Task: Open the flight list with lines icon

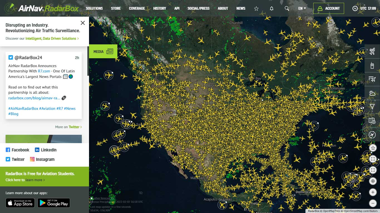Action: point(372,79)
